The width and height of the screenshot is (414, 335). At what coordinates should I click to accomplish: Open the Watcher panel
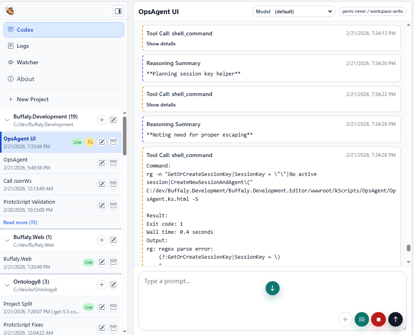[x=27, y=62]
